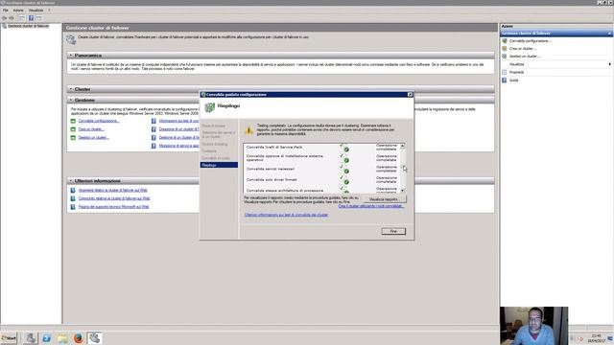Click Proprietà in Azioni pane

click(x=516, y=73)
